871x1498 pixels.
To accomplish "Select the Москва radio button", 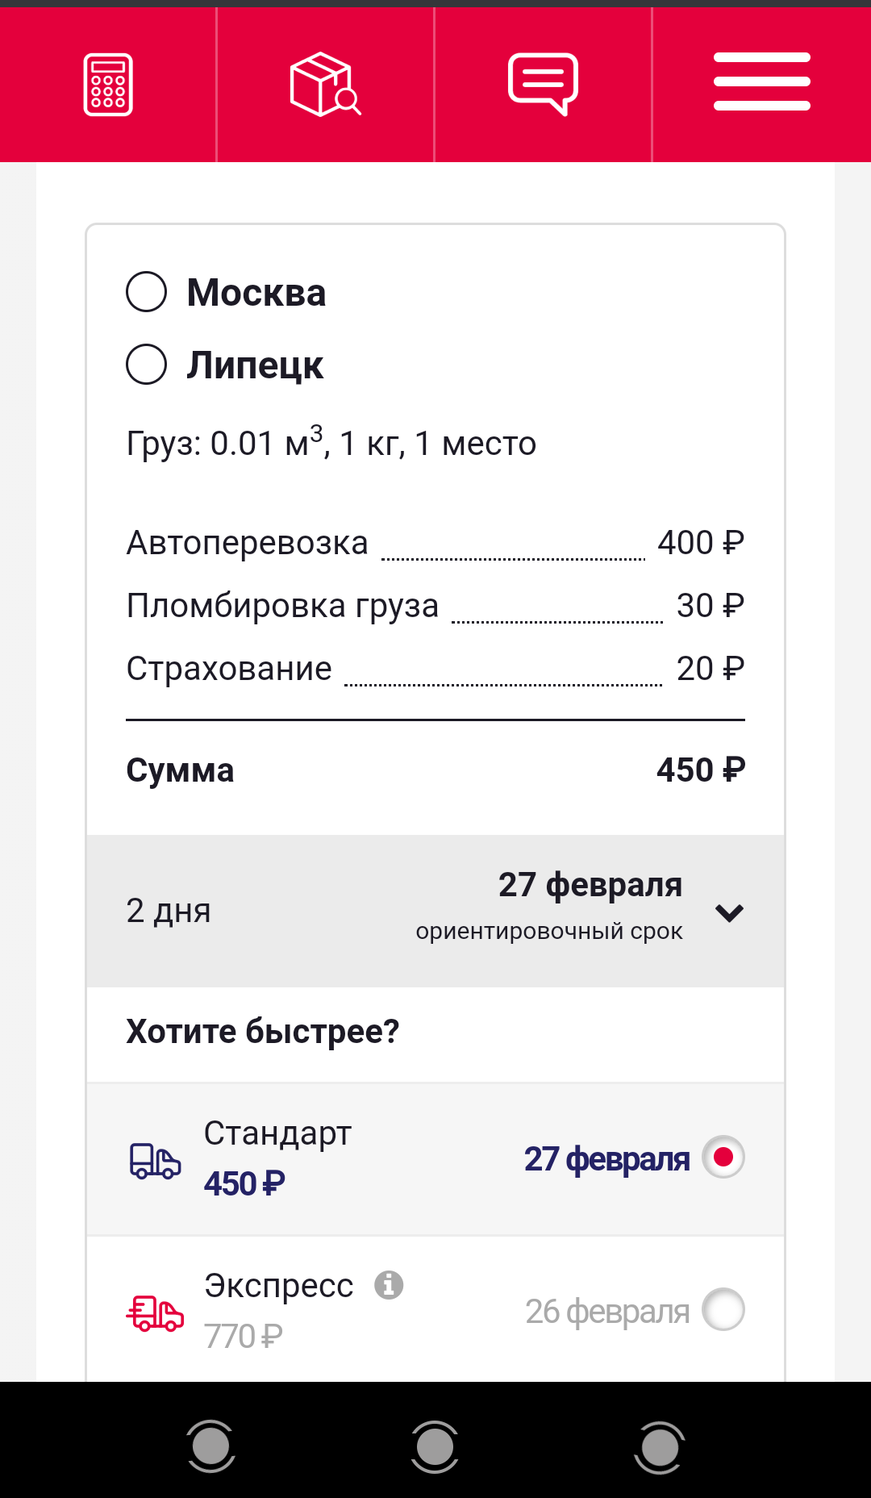I will (147, 292).
